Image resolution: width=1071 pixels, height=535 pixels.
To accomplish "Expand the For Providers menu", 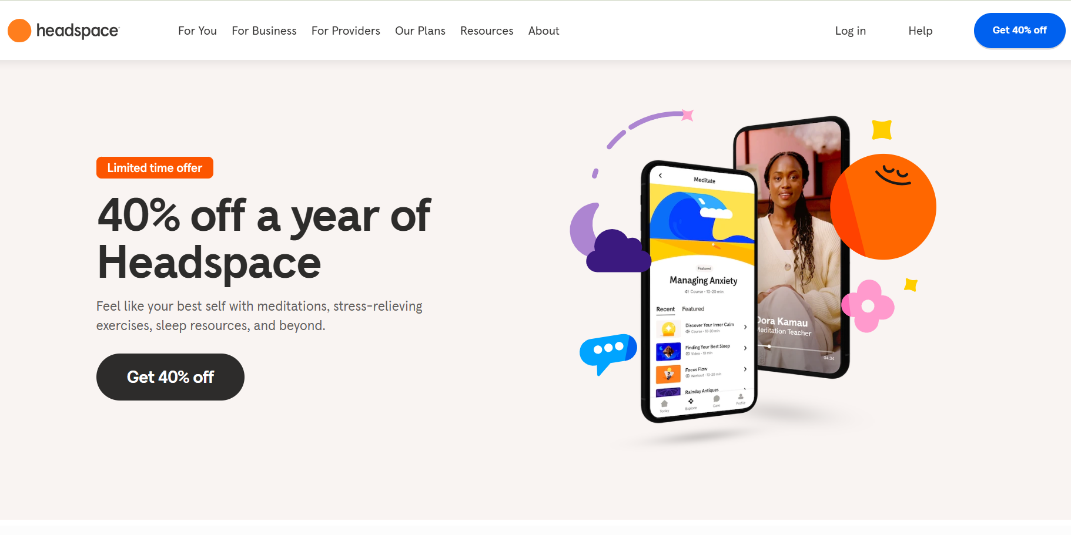I will pos(346,31).
